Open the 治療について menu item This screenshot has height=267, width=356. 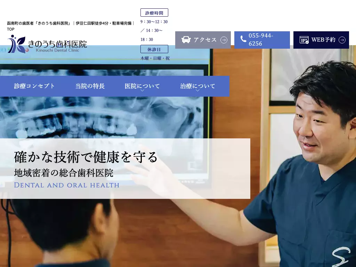198,86
